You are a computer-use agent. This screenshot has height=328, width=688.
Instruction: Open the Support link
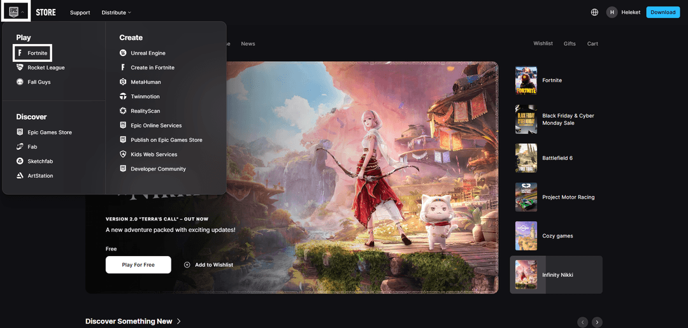80,12
